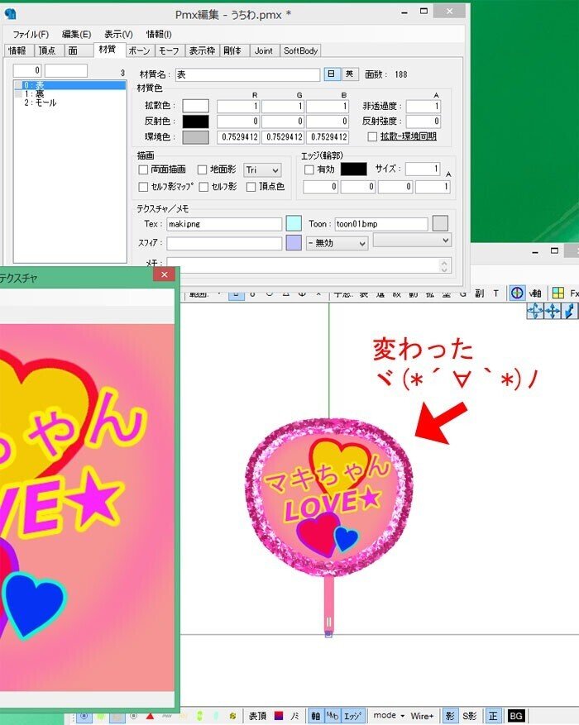Click the 材質名 name input field
The image size is (579, 725).
pyautogui.click(x=247, y=74)
